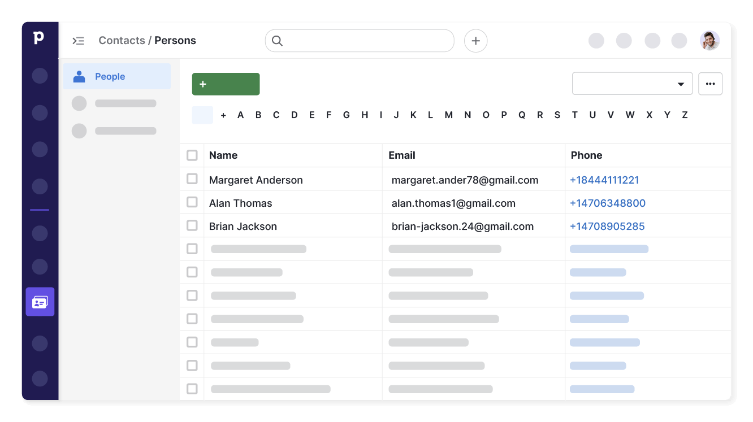Click the green add person button
The image size is (753, 422).
[x=226, y=84]
